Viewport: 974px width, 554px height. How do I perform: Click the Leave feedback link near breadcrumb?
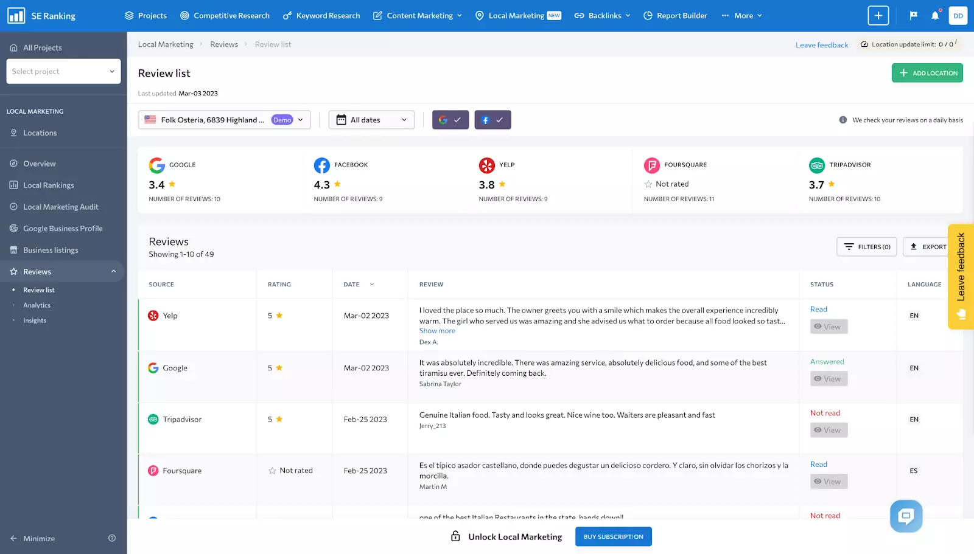(822, 45)
